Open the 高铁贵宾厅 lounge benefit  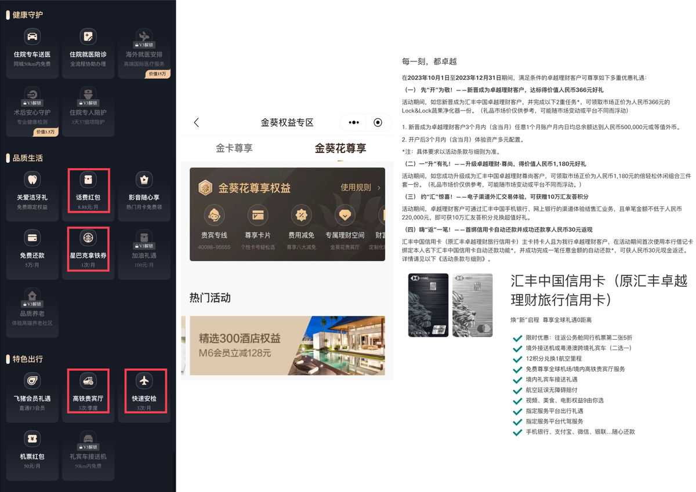88,381
